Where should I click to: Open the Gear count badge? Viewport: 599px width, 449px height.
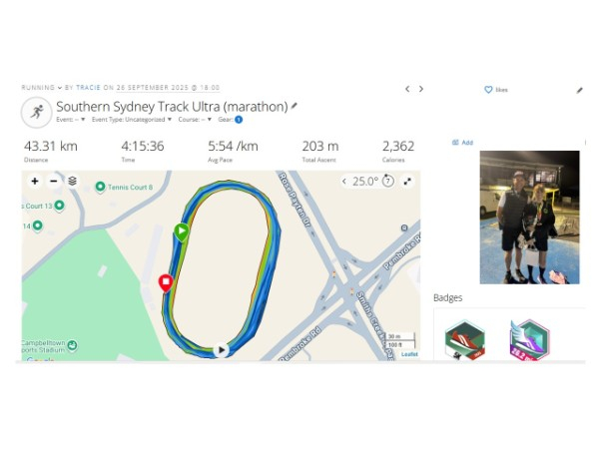(x=239, y=120)
